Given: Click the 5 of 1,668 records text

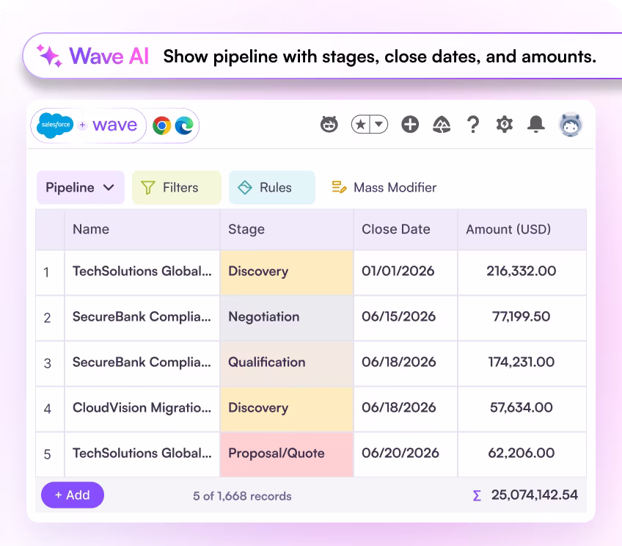Looking at the screenshot, I should click(x=242, y=496).
